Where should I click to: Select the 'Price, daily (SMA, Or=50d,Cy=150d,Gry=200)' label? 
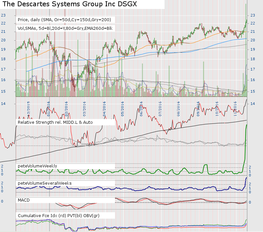64,20
